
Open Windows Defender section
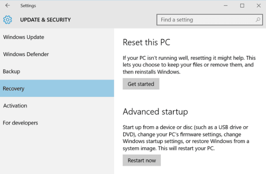[57, 54]
